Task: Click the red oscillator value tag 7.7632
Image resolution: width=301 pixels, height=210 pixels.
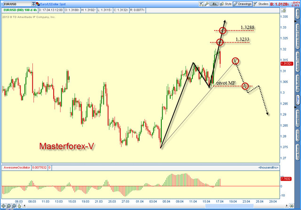Action: click(286, 179)
